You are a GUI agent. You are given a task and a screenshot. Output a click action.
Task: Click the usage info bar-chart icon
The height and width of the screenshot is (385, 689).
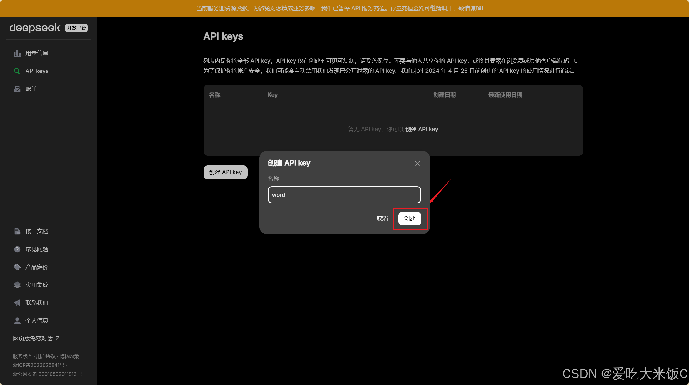[x=17, y=53]
